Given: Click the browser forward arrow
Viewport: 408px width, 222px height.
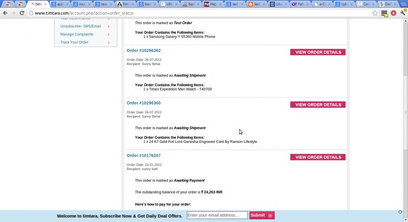Looking at the screenshot, I should coord(14,13).
